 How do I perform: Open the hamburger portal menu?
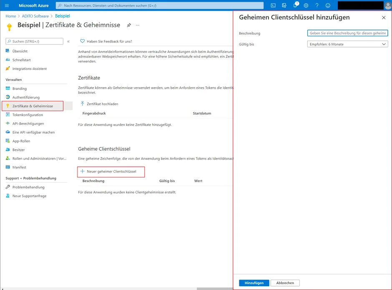[x=7, y=5]
